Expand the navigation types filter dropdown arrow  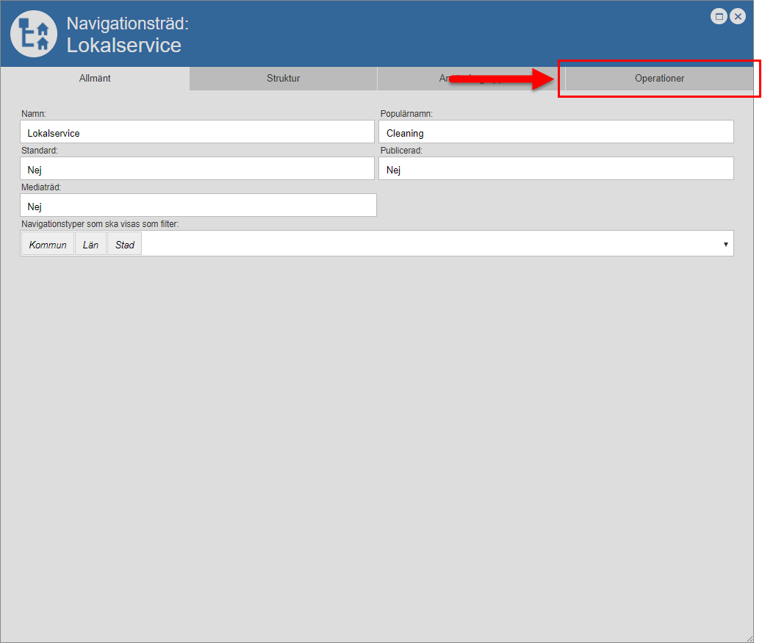coord(725,244)
